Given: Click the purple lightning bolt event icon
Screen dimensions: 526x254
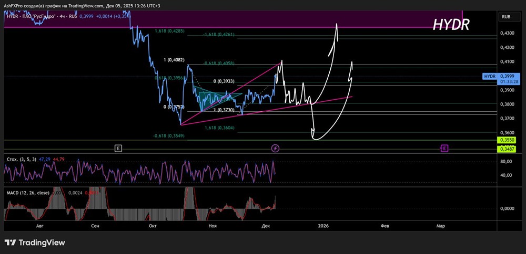Looking at the screenshot, I should (x=275, y=148).
